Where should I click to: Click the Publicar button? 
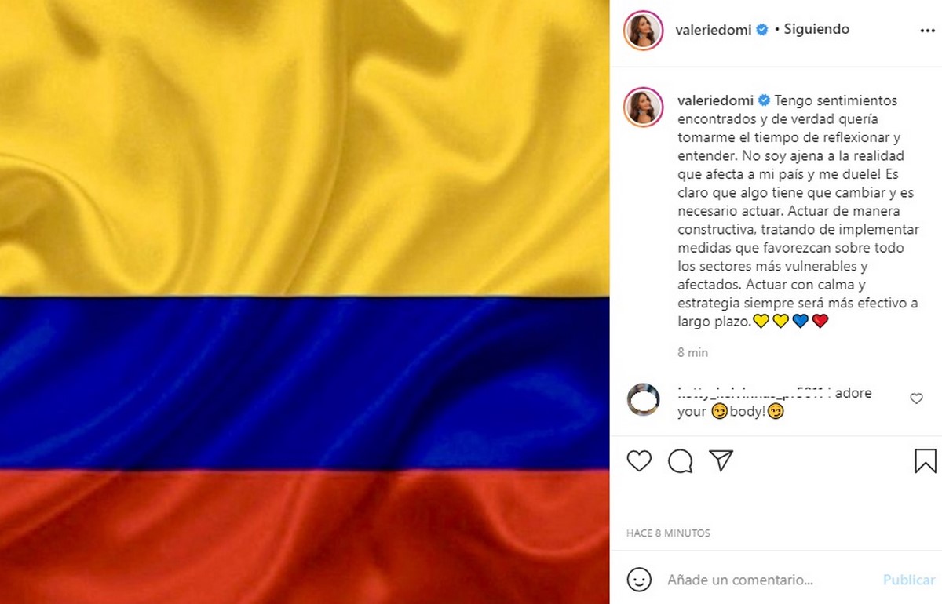[x=909, y=580]
